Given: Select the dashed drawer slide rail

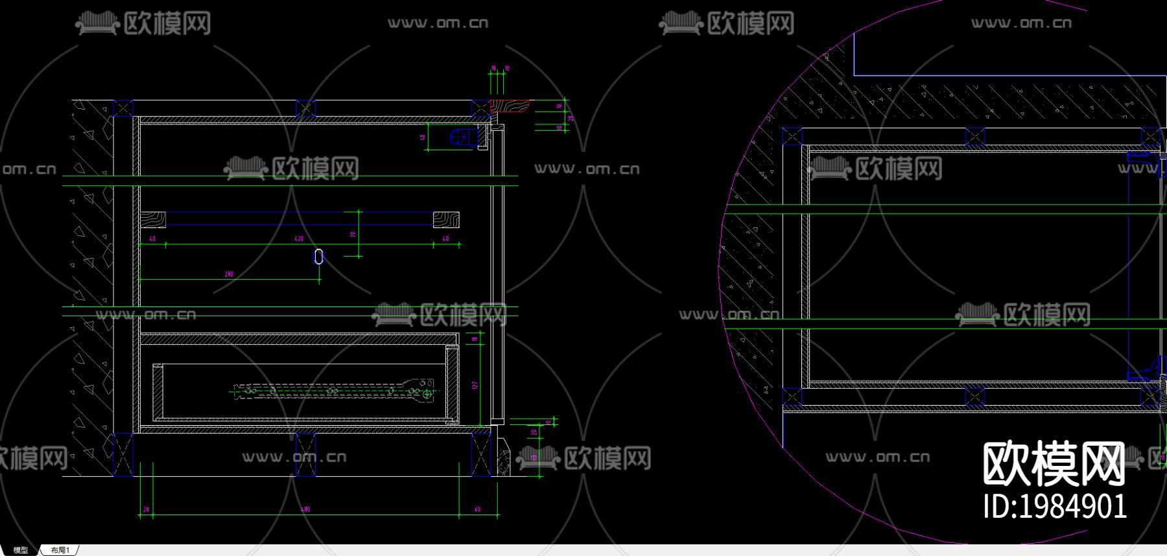Looking at the screenshot, I should (x=335, y=391).
